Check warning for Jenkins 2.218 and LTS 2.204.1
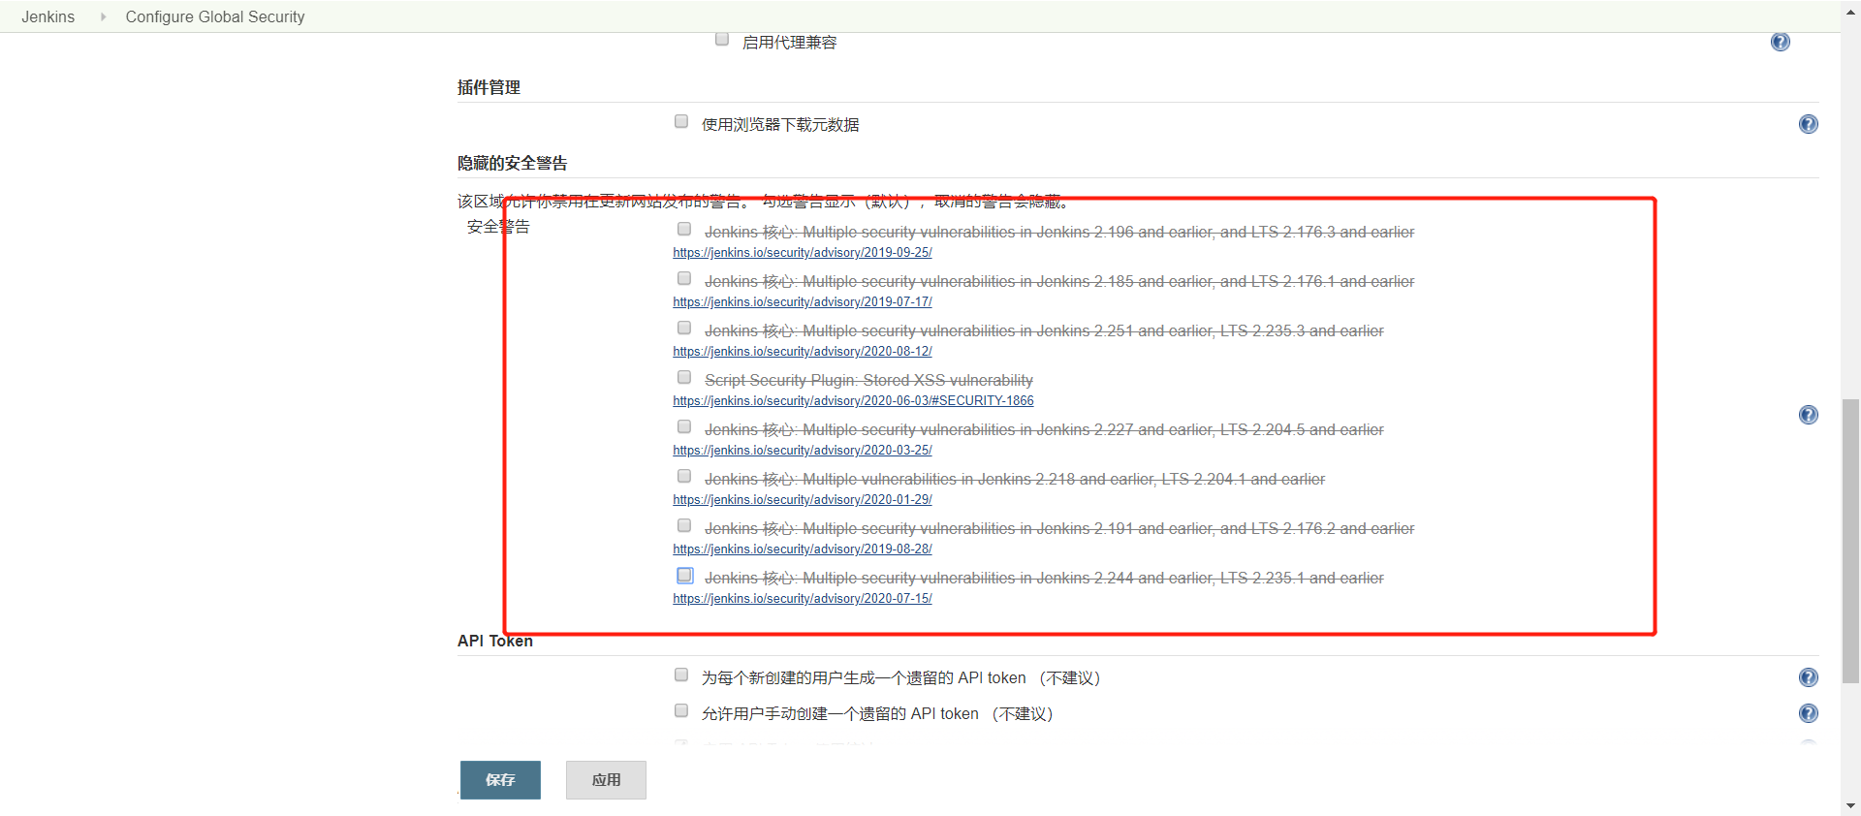 [x=684, y=476]
